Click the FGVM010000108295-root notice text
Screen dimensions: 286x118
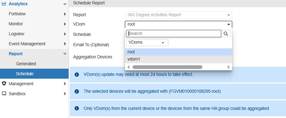click(x=152, y=91)
